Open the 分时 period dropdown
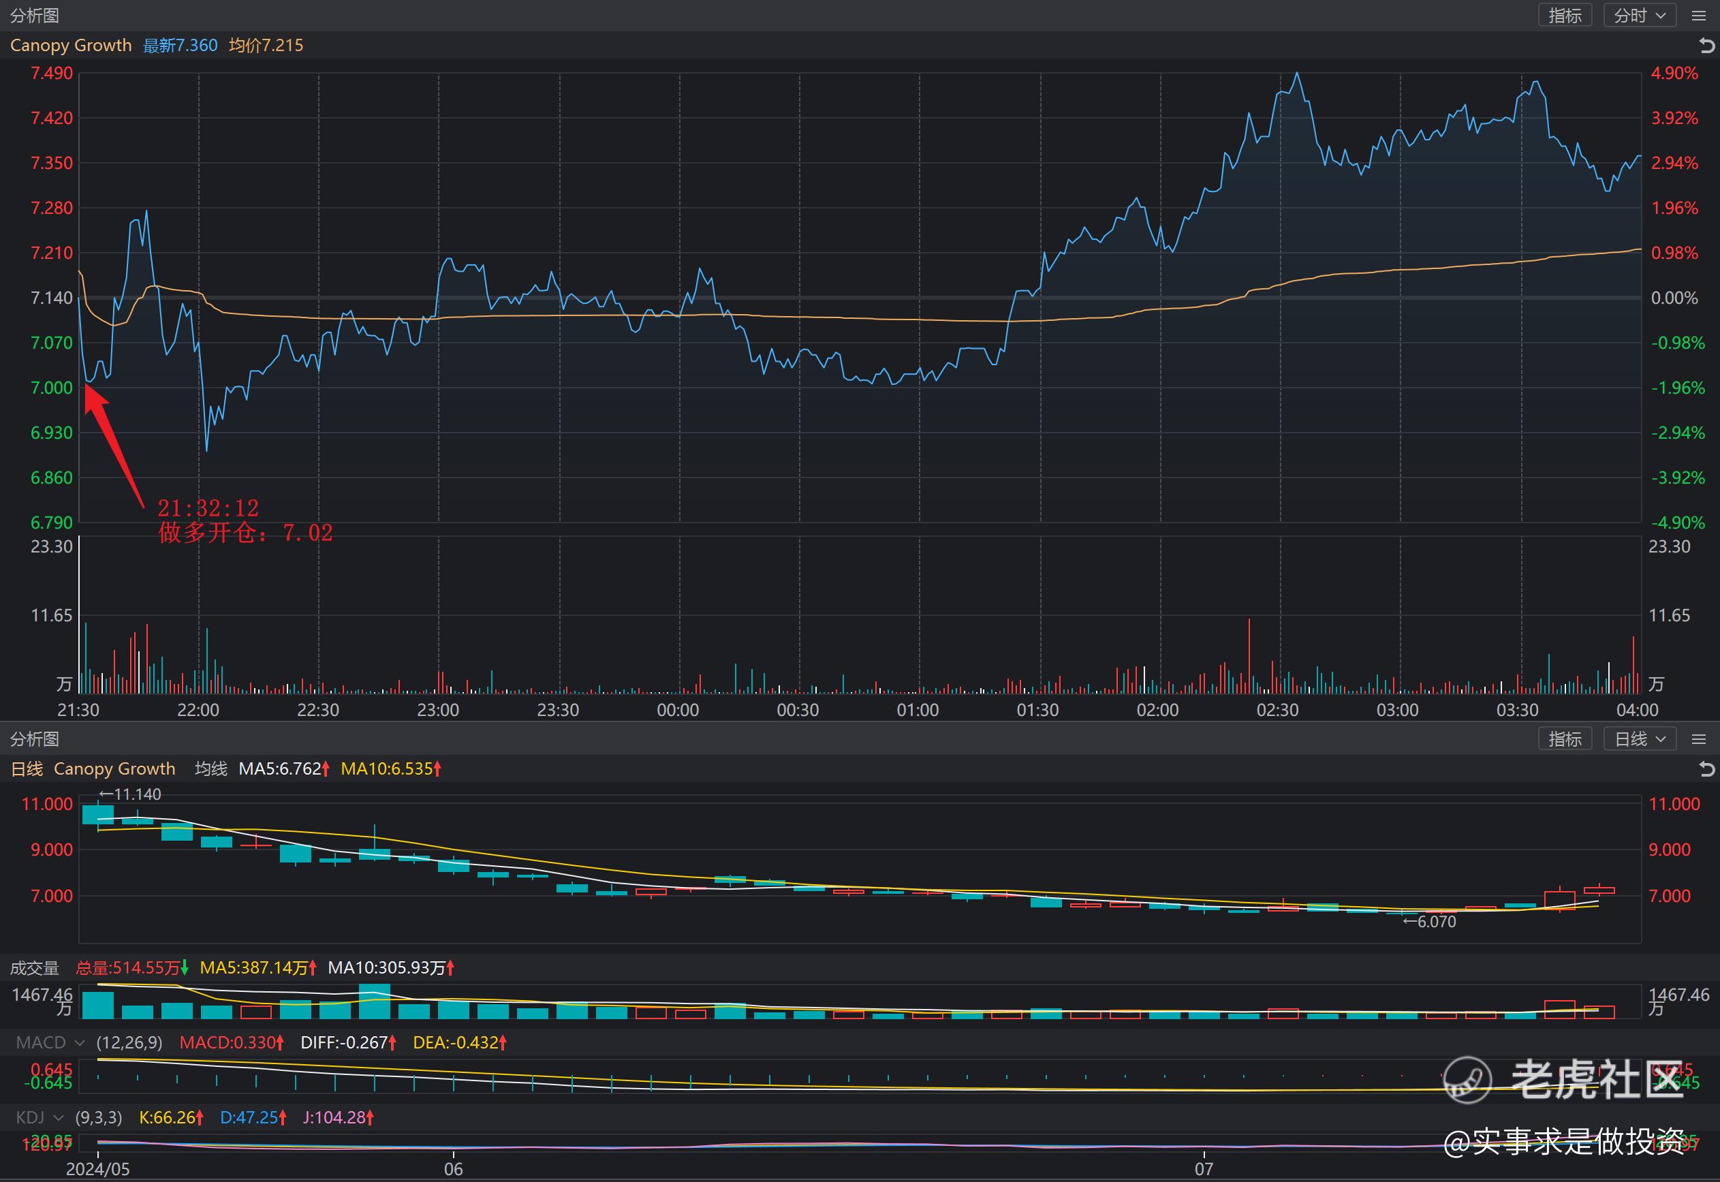 pyautogui.click(x=1640, y=16)
